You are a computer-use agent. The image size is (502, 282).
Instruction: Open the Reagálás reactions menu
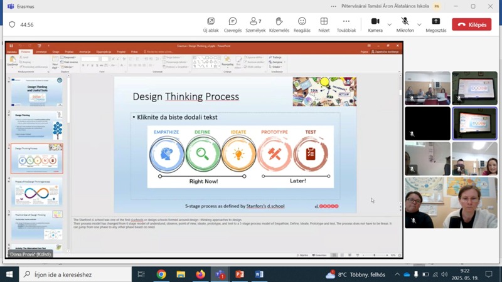tap(302, 24)
